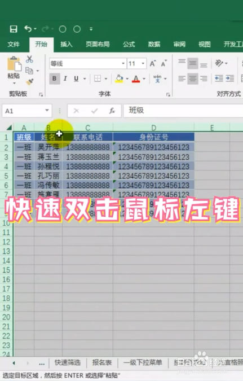Copy selection with the copy icon
This screenshot has width=243, height=381.
29,71
